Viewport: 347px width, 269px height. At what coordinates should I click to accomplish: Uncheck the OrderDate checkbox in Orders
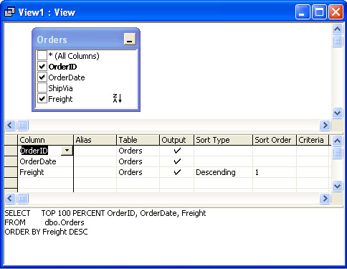(x=42, y=77)
